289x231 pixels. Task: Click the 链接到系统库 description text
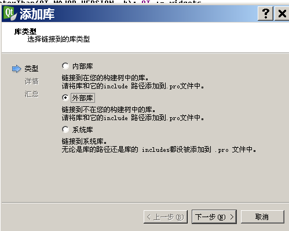85,141
